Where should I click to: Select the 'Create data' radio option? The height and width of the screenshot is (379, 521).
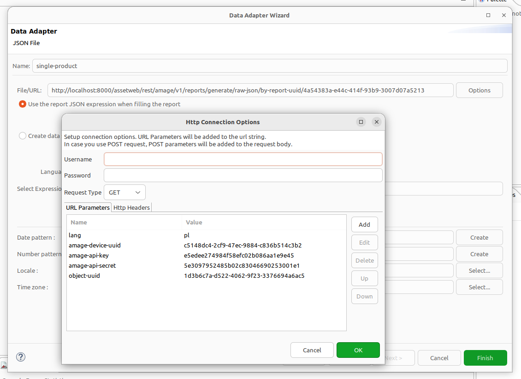click(23, 136)
